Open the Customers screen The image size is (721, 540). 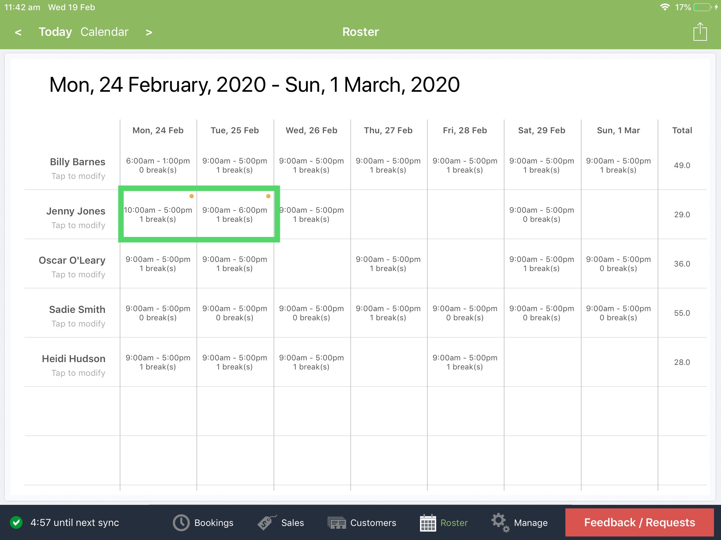336,523
